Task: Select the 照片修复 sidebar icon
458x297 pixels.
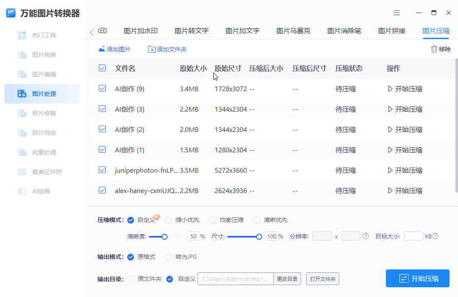Action: pyautogui.click(x=22, y=113)
